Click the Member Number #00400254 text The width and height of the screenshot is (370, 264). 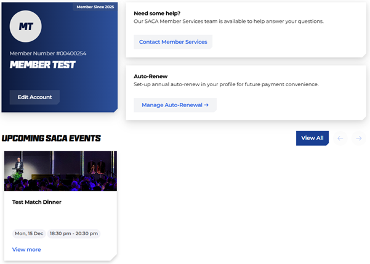point(48,54)
